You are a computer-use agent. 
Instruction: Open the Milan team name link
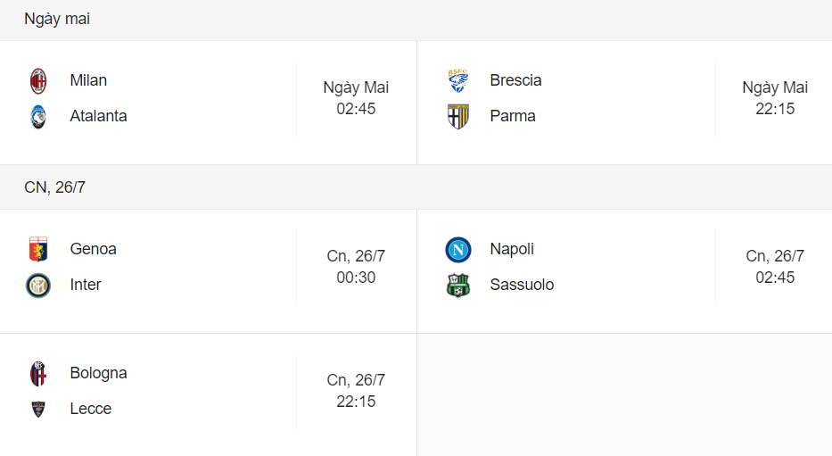coord(88,80)
